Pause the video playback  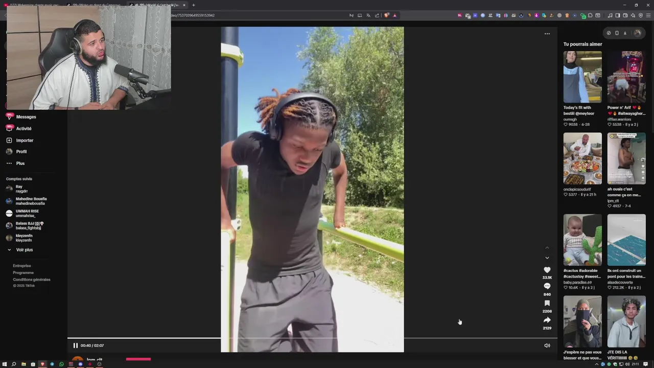coord(75,346)
